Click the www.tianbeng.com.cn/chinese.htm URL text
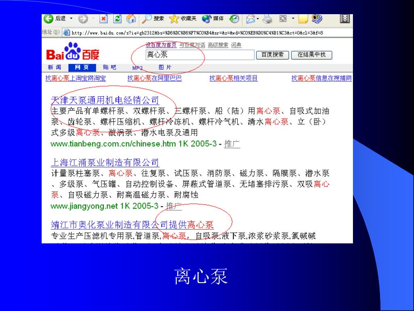 [x=113, y=144]
